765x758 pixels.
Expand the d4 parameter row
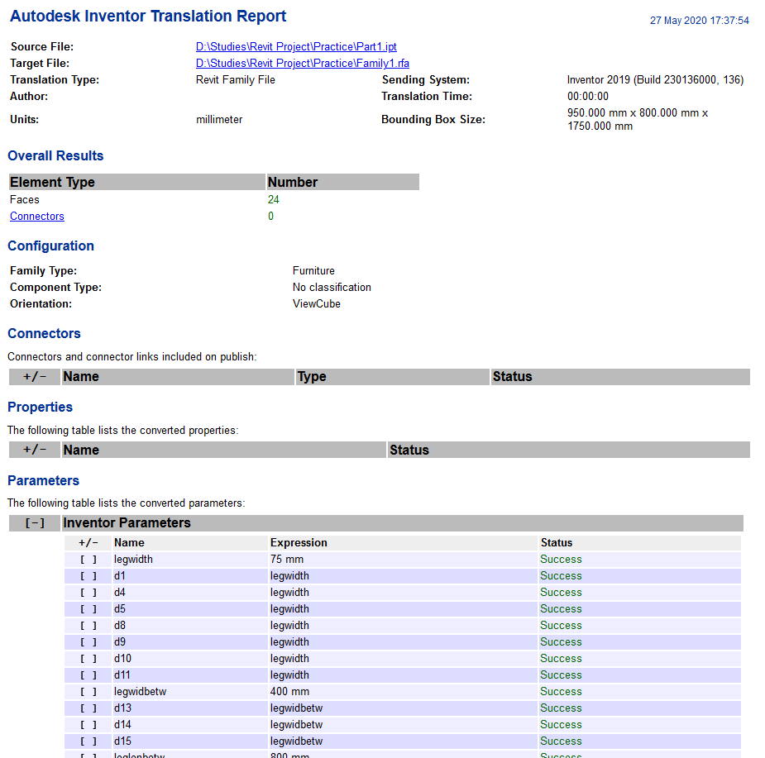[x=87, y=592]
